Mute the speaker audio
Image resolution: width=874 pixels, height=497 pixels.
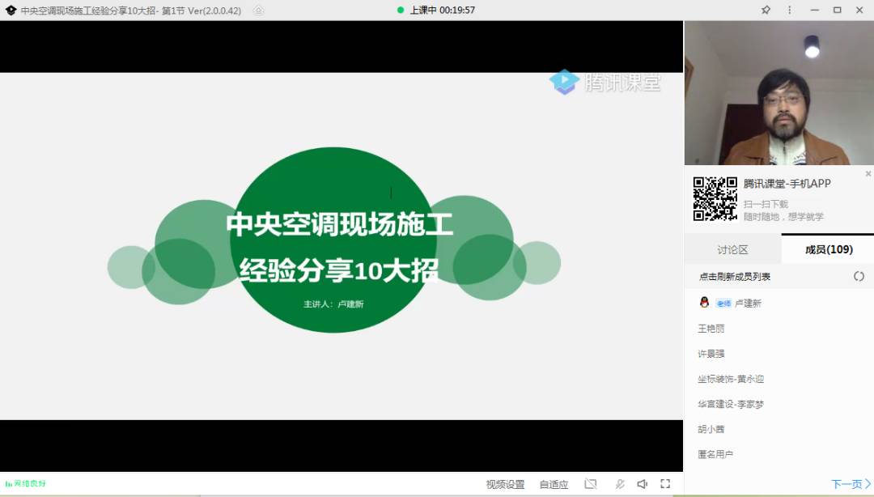click(643, 483)
